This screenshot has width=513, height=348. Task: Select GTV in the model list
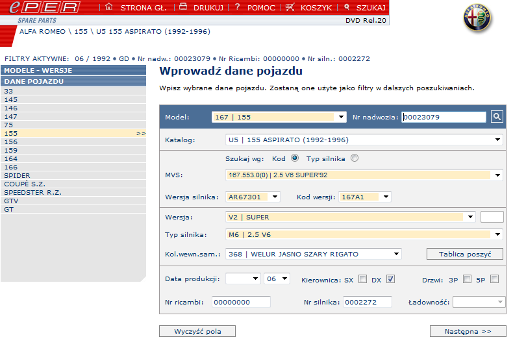[73, 201]
